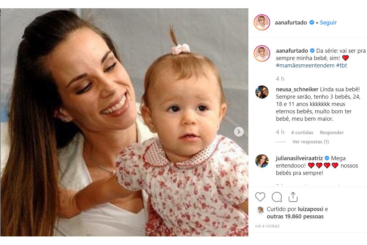
Task: Like the post with the heart icon
Action: 260,197
